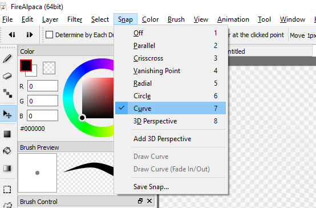This screenshot has height=208, width=316.
Task: Open the Filter menu
Action: point(75,19)
